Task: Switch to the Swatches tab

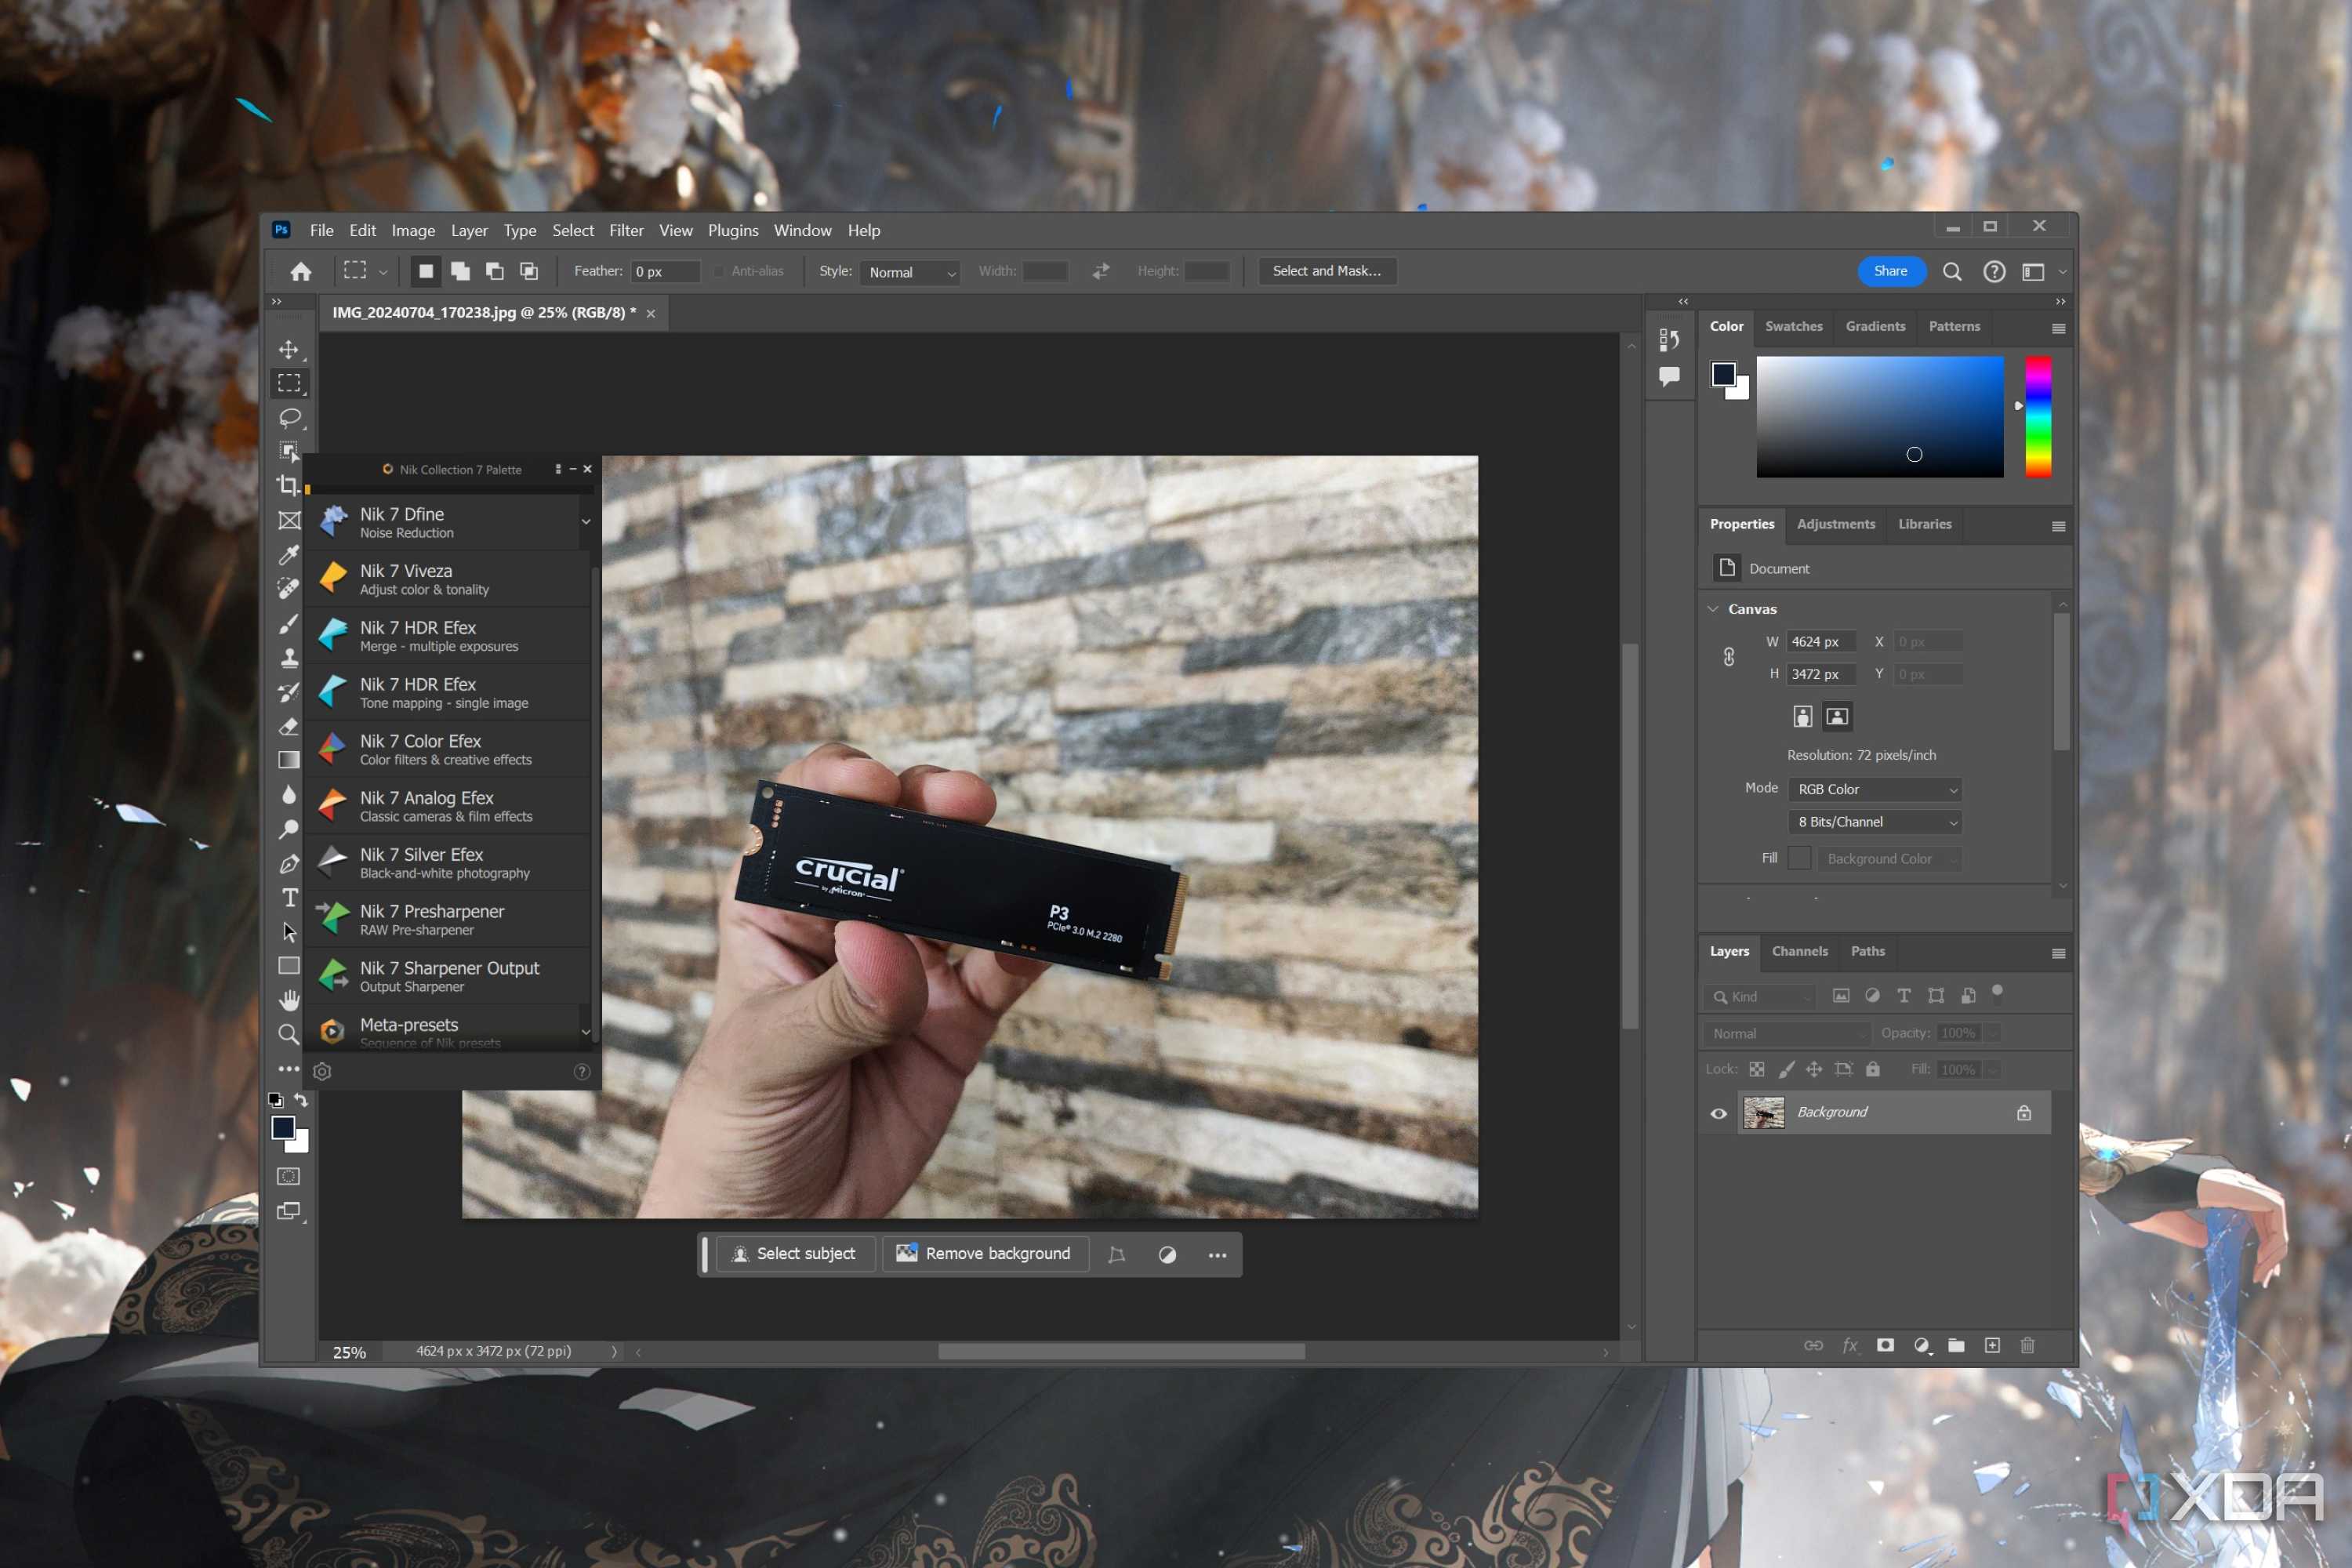Action: click(x=1793, y=326)
